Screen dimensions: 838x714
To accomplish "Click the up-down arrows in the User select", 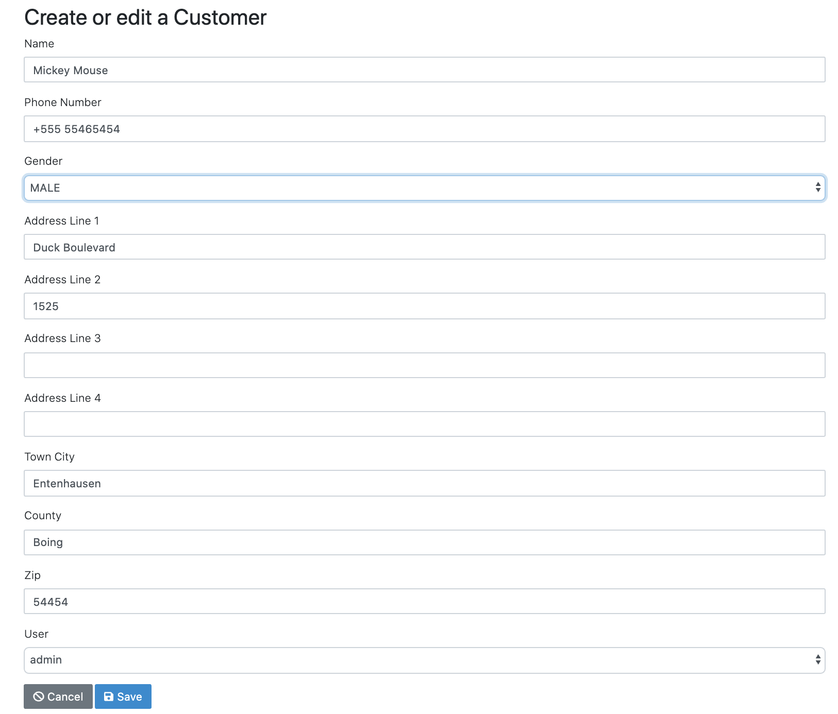I will [817, 660].
